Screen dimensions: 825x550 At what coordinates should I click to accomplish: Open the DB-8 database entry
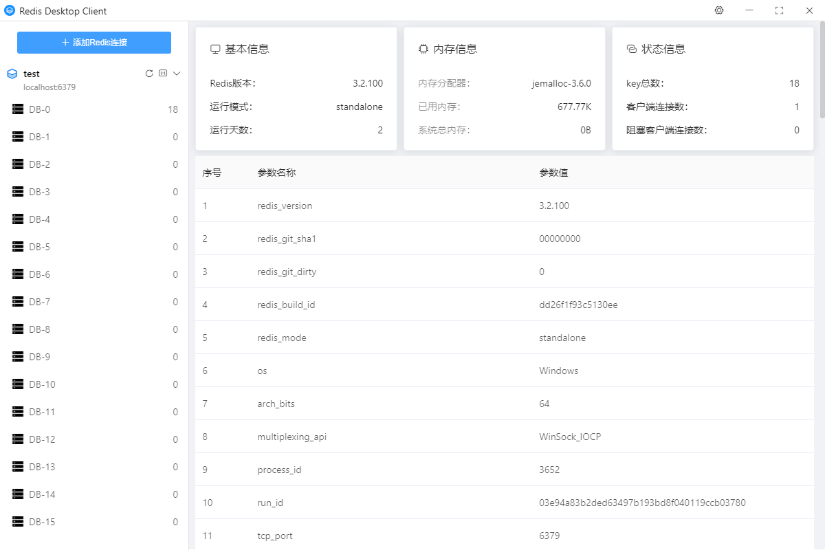(x=39, y=329)
